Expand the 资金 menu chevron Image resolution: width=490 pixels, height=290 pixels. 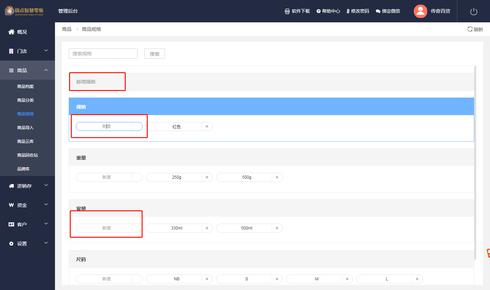(x=46, y=205)
